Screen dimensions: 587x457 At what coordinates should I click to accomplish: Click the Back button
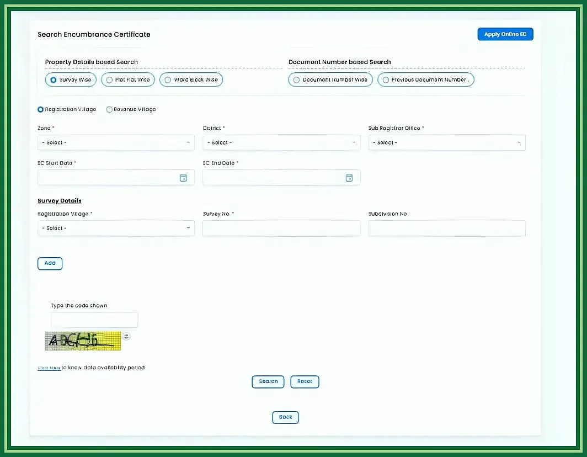[x=285, y=417]
